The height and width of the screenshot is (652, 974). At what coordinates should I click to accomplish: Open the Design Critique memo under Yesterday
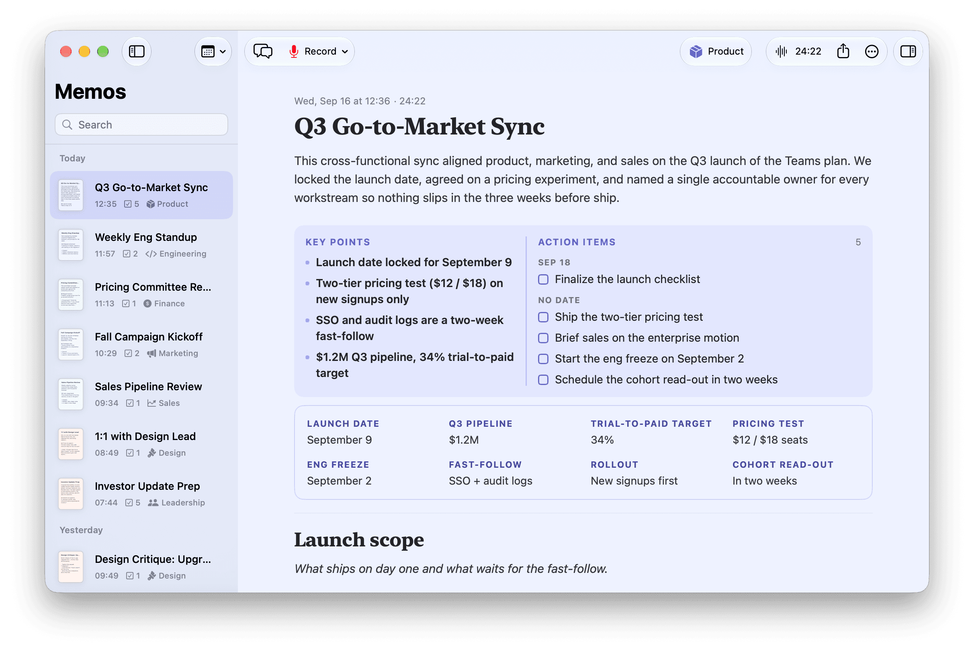tap(141, 567)
